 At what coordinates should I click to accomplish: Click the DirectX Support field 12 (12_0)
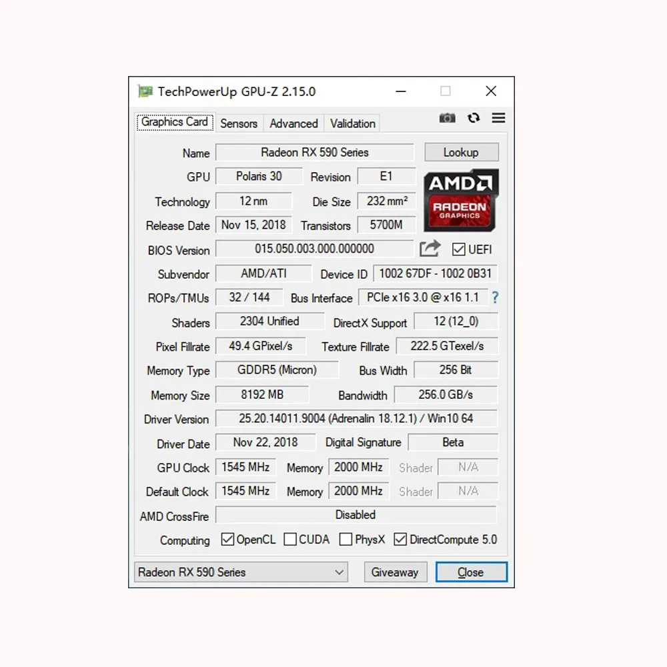point(456,321)
